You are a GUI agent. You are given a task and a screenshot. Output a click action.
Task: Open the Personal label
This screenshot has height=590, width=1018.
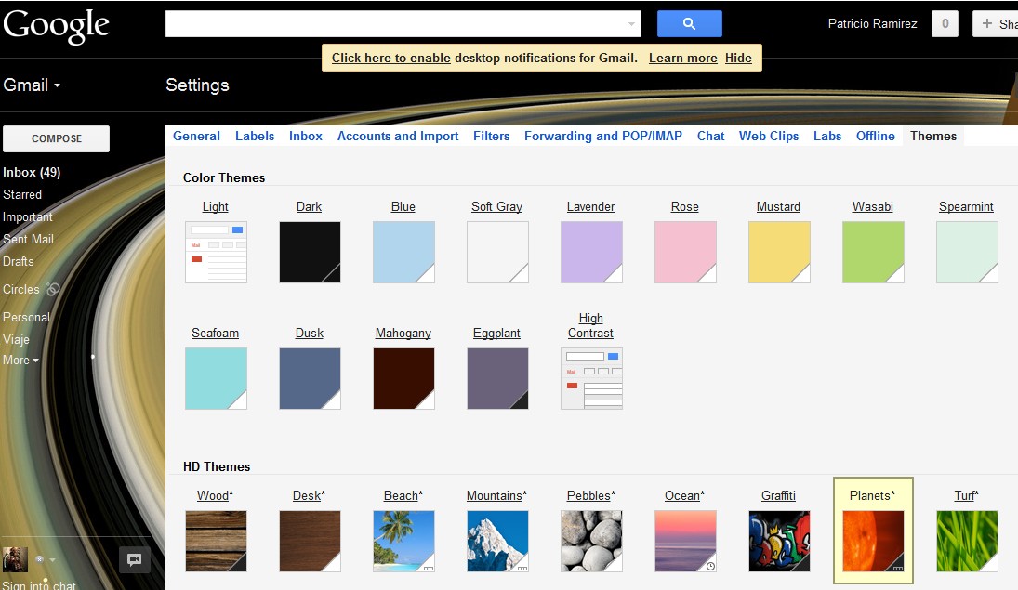click(26, 317)
